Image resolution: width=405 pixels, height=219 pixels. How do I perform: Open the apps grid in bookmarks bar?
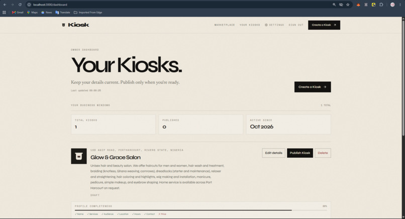(x=4, y=13)
